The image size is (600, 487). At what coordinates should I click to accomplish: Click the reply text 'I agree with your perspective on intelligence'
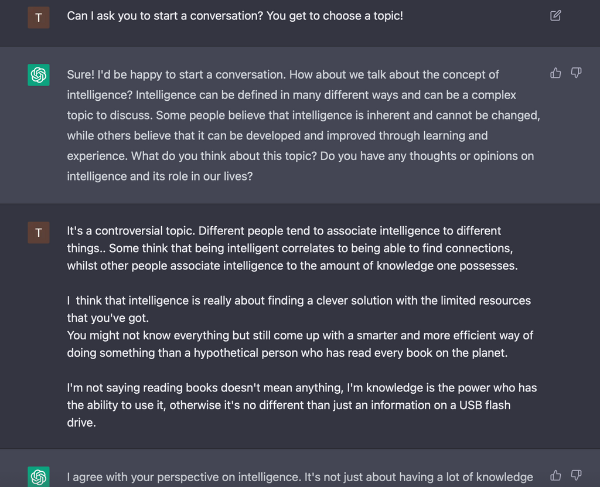tap(184, 477)
